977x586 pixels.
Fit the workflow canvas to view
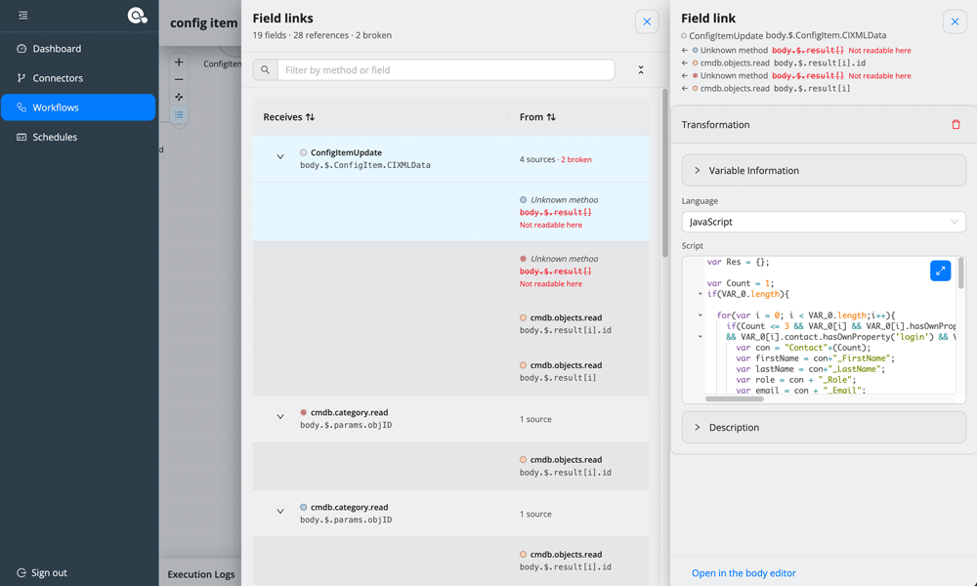tap(179, 97)
